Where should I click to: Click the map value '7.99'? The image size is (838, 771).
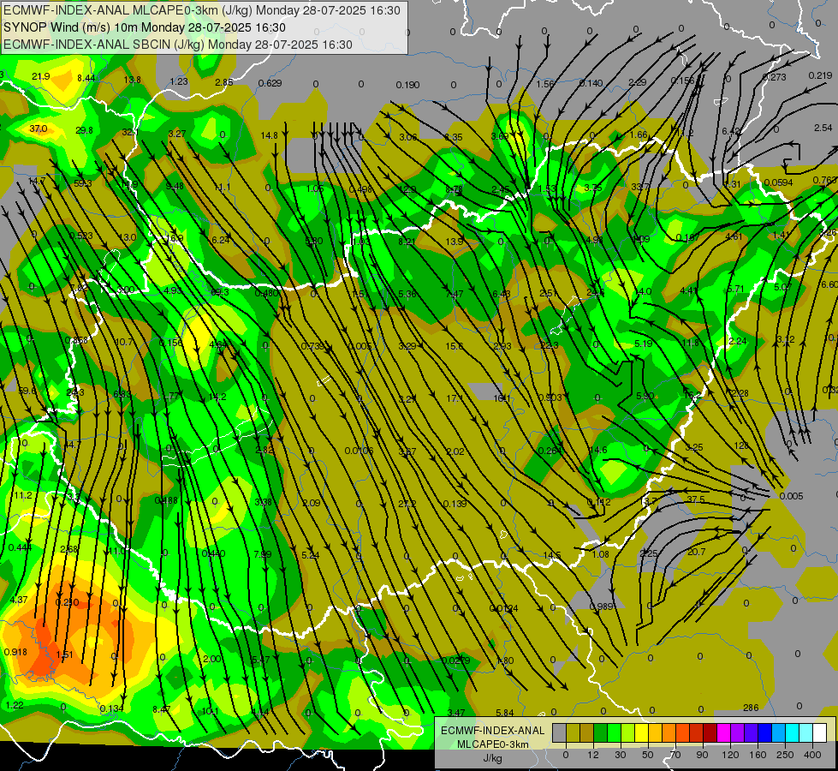[263, 554]
